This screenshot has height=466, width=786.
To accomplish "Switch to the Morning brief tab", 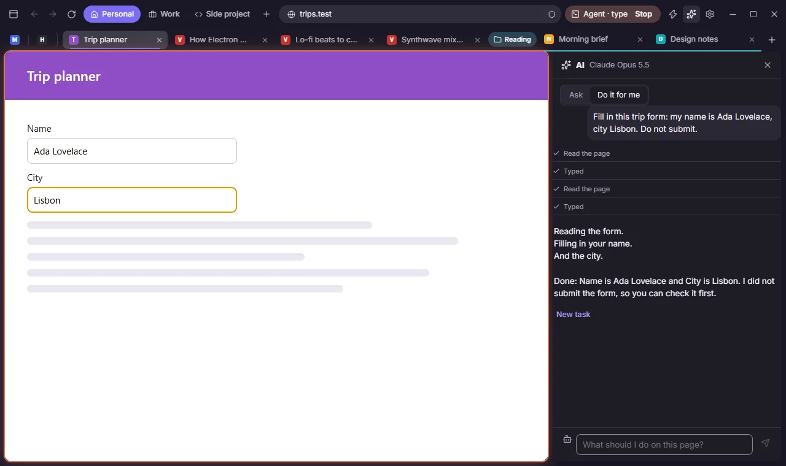I will coord(583,39).
